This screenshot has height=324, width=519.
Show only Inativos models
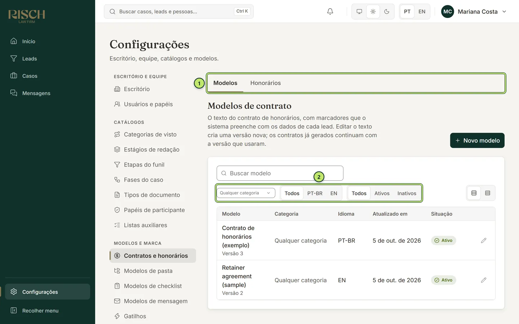[x=407, y=193]
